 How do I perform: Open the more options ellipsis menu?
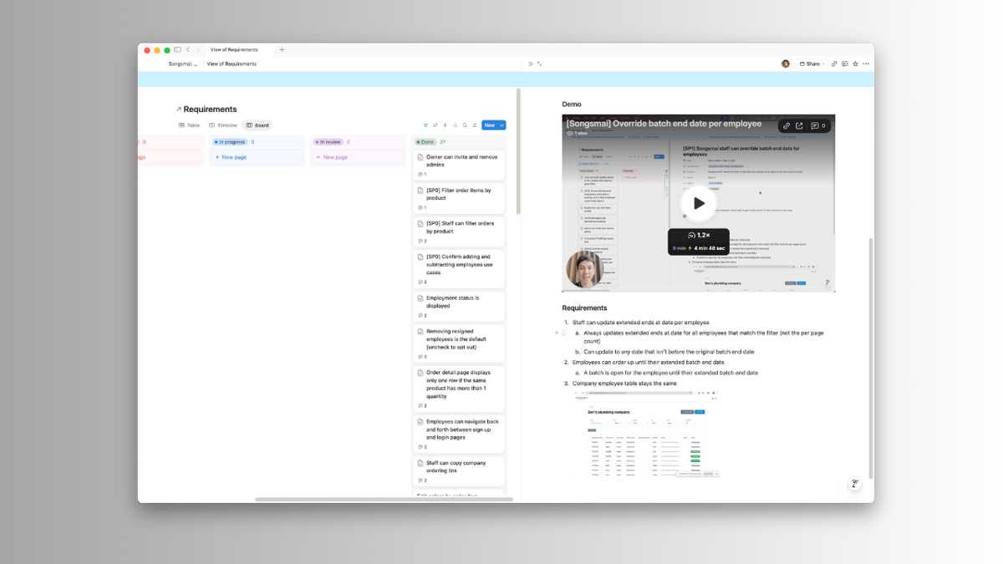[x=867, y=64]
